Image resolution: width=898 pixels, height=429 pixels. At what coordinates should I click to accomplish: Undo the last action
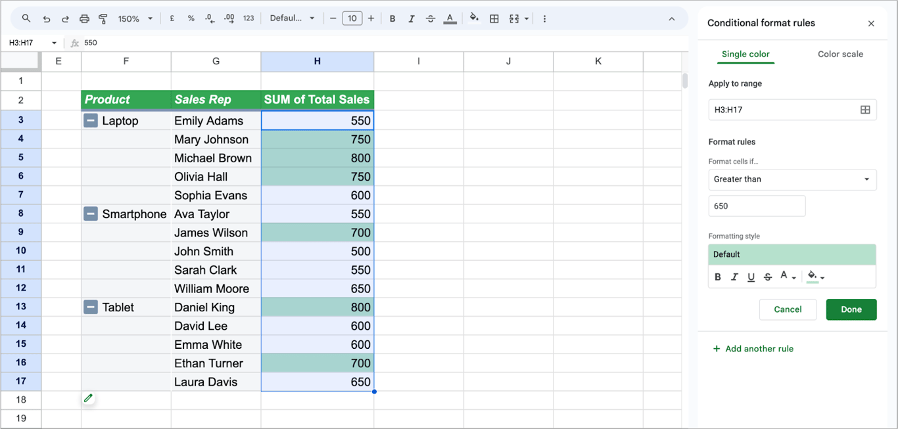coord(46,18)
